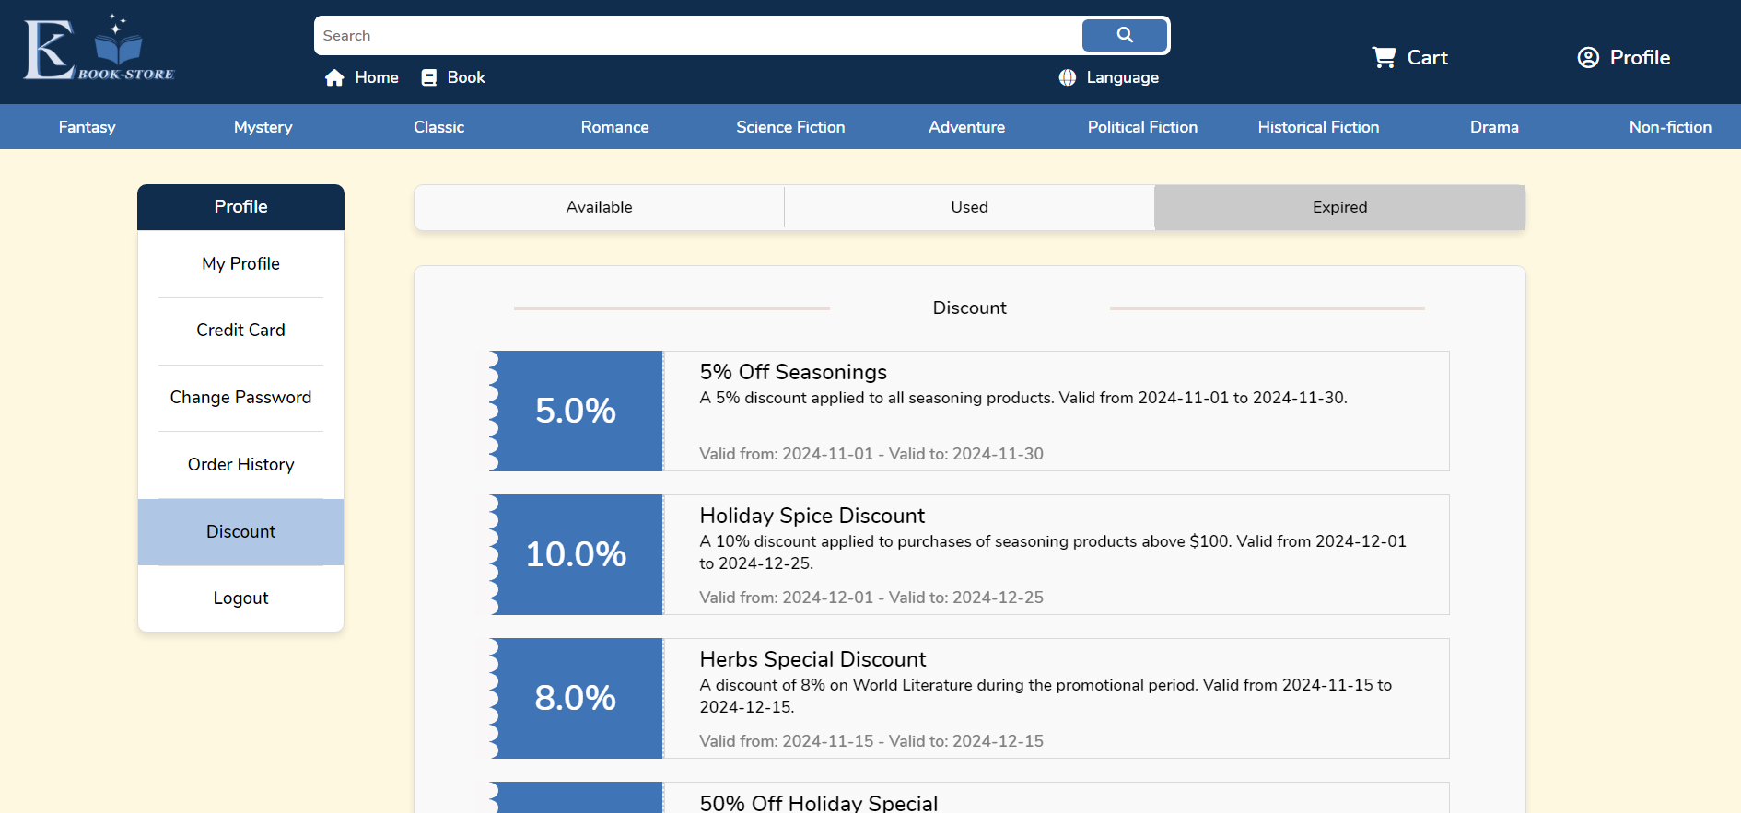The height and width of the screenshot is (813, 1741).
Task: Log out using the sidebar Logout
Action: (x=240, y=598)
